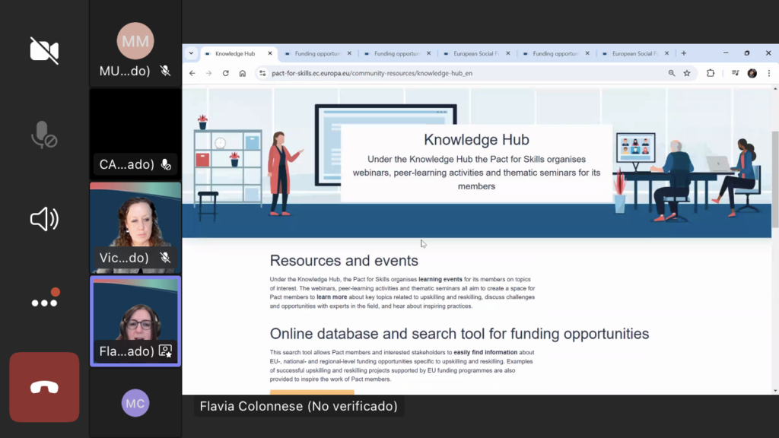
Task: Toggle the speaker audio button
Action: point(44,220)
